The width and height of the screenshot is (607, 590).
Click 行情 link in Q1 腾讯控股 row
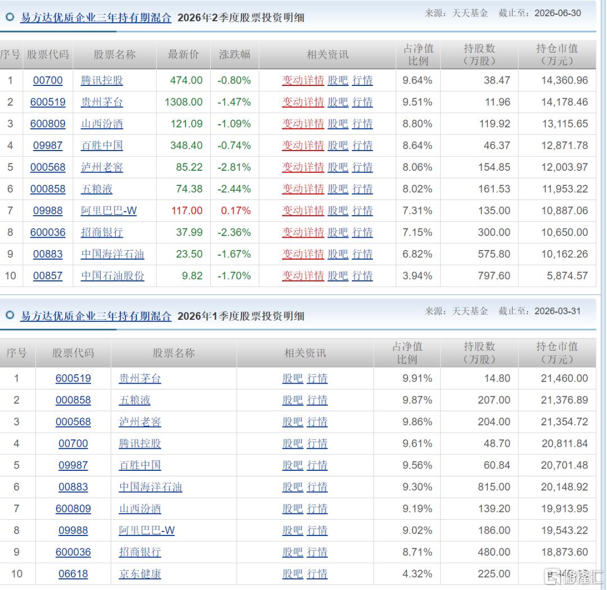[317, 443]
